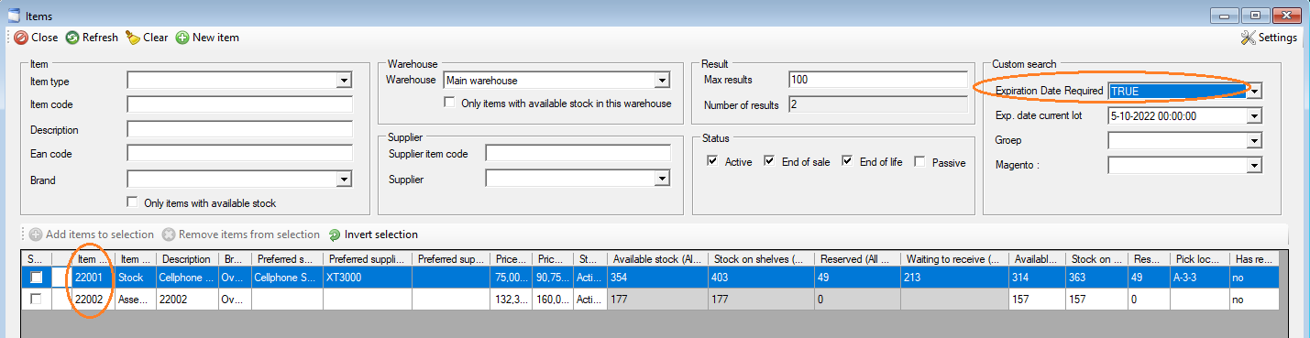This screenshot has height=338, width=1310.
Task: Click the Description input field
Action: (240, 129)
